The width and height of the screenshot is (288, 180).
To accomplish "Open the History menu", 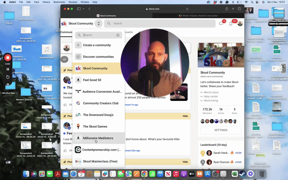I will point(46,2).
